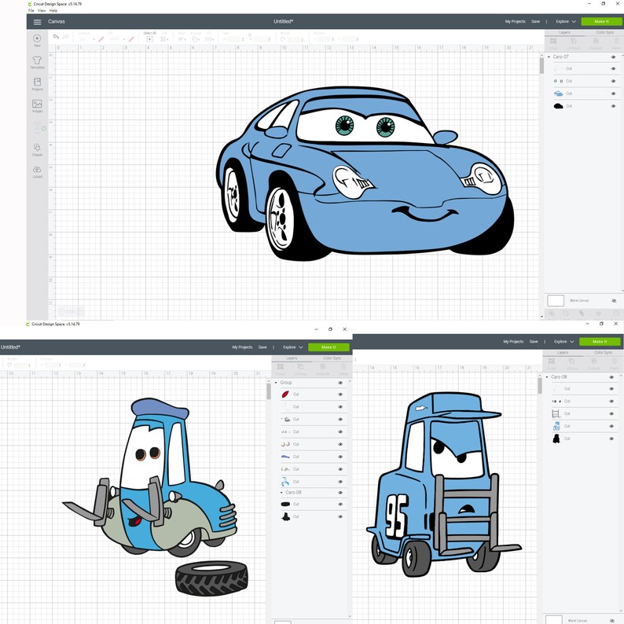
Task: Click Make It in the top window
Action: tap(601, 21)
